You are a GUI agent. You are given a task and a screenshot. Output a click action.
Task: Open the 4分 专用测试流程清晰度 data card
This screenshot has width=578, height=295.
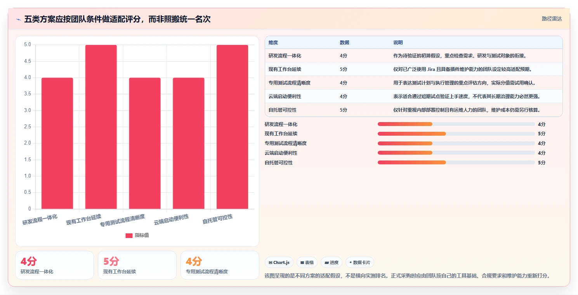click(x=220, y=265)
